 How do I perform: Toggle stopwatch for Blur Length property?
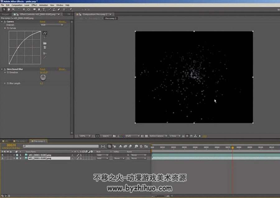tap(8, 83)
